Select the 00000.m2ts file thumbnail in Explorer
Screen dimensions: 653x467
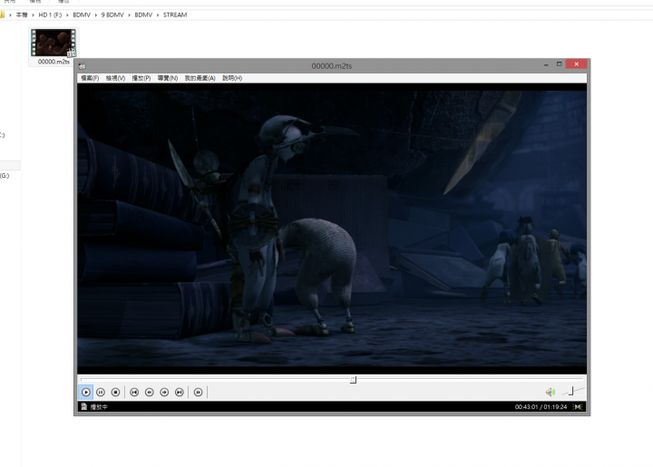click(54, 43)
